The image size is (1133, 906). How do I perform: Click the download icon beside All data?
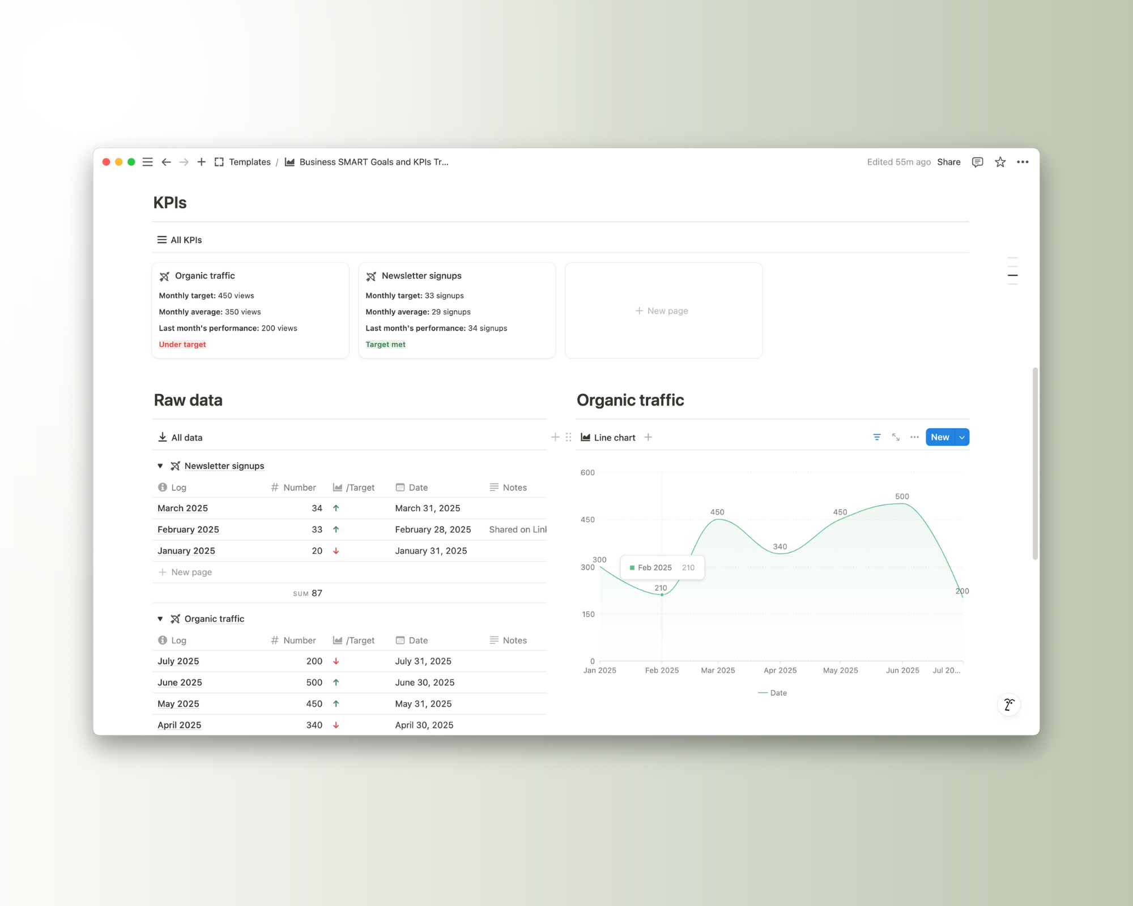[162, 437]
